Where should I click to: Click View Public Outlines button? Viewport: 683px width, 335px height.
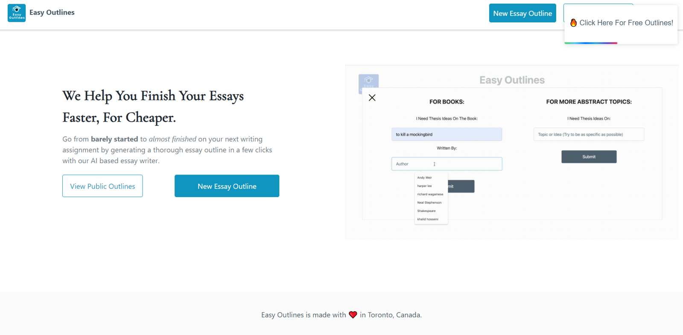[102, 186]
